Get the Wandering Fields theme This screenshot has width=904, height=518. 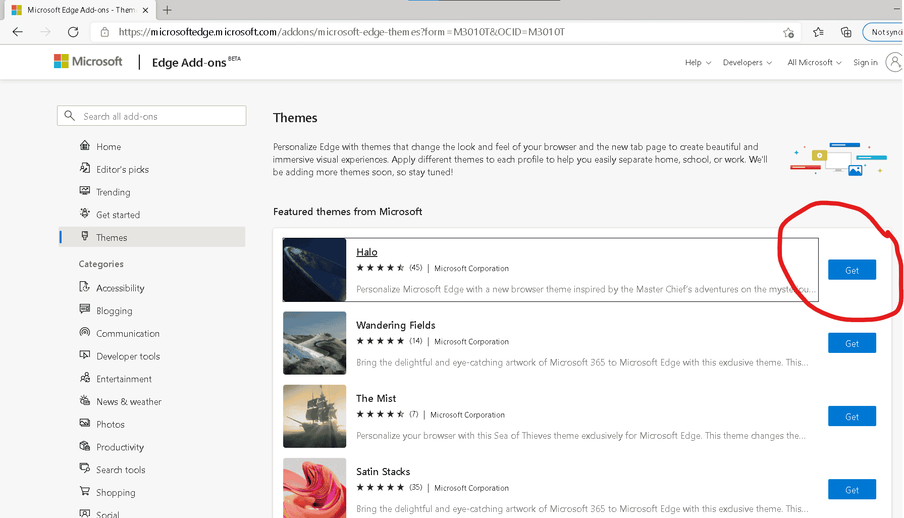852,343
